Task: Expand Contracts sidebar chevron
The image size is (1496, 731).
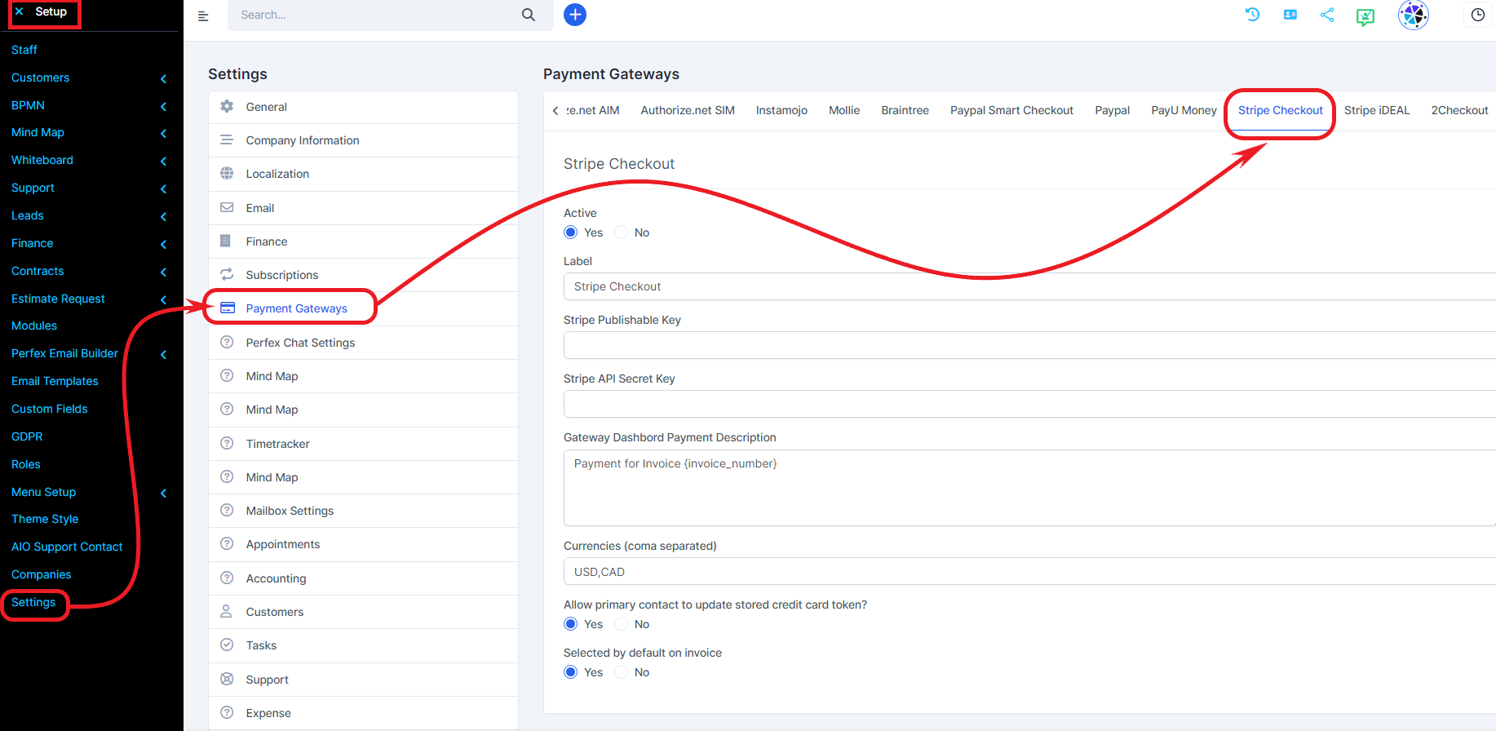Action: tap(163, 272)
